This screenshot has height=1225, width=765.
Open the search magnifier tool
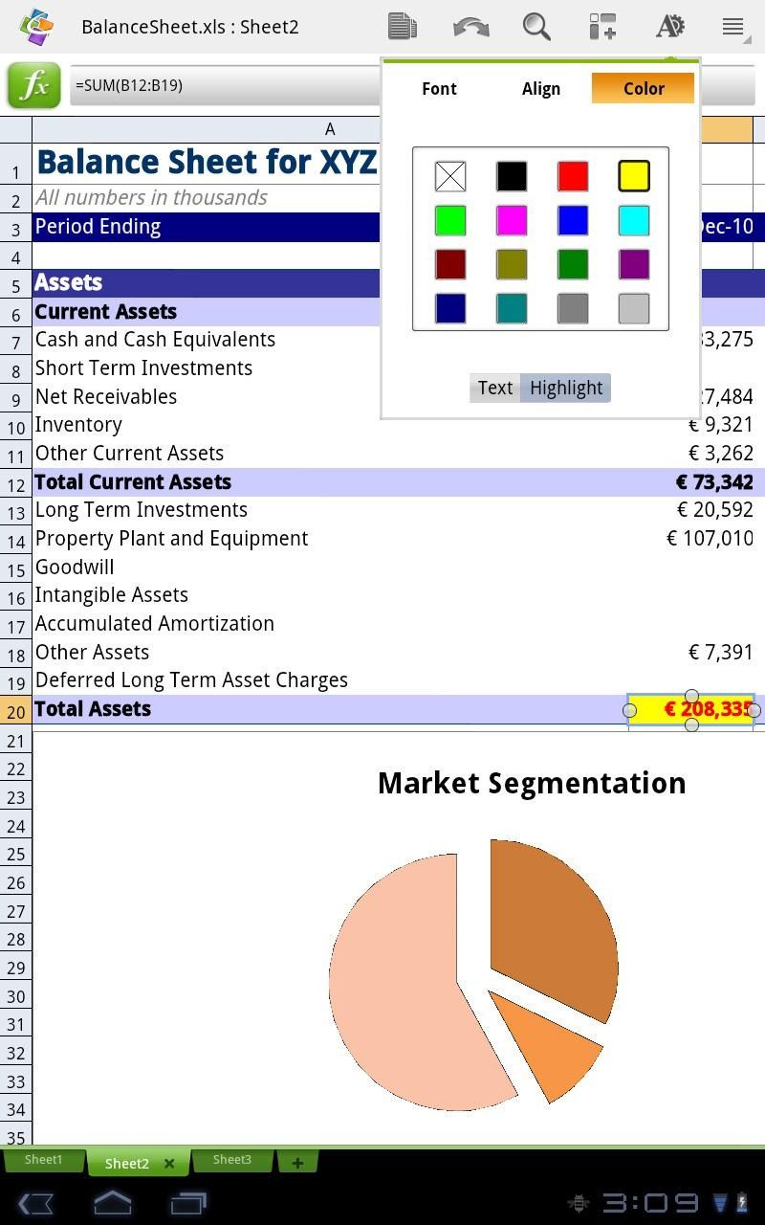(x=536, y=27)
